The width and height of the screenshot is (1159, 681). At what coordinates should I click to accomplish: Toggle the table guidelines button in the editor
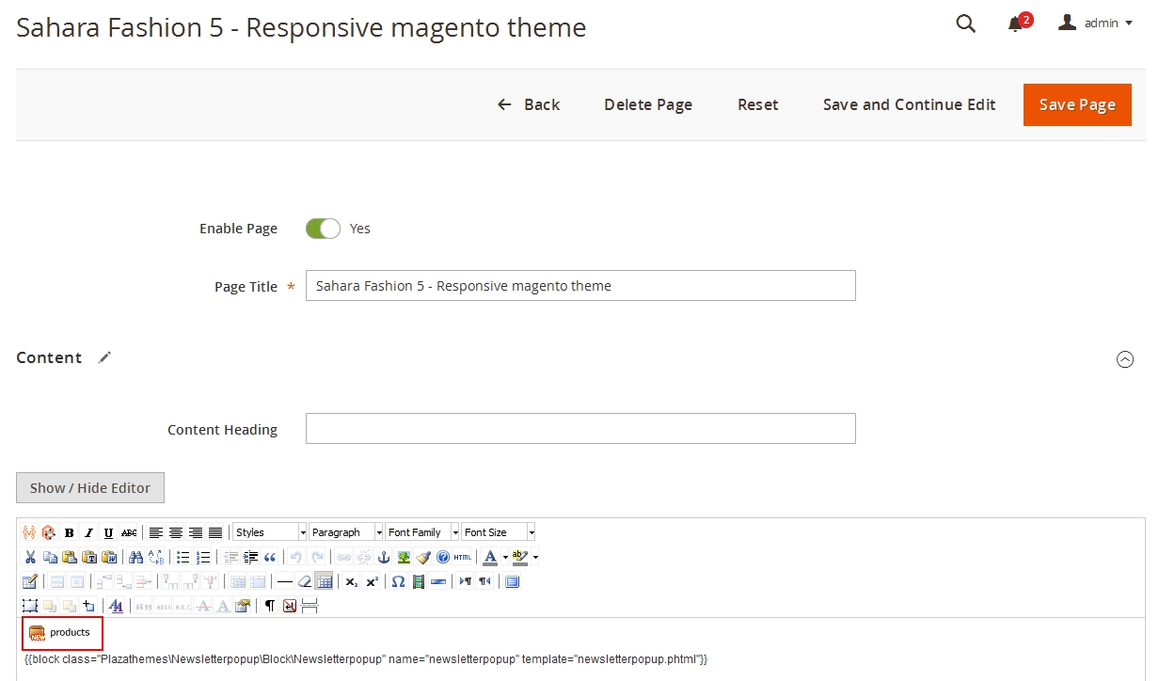[324, 581]
